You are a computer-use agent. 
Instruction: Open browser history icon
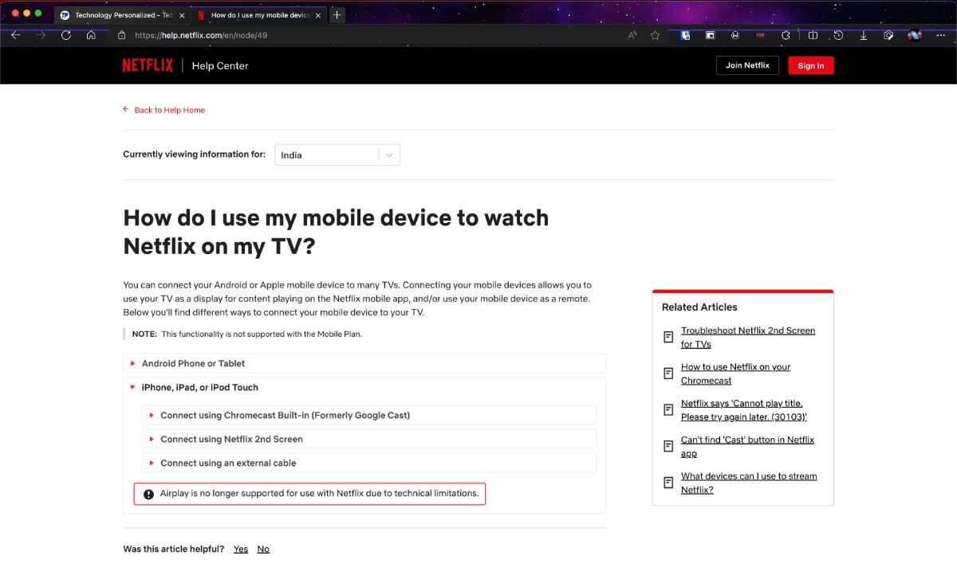coord(838,35)
